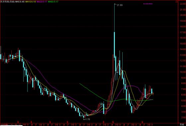Click the purple dotted marker row at top right

(x=148, y=4)
